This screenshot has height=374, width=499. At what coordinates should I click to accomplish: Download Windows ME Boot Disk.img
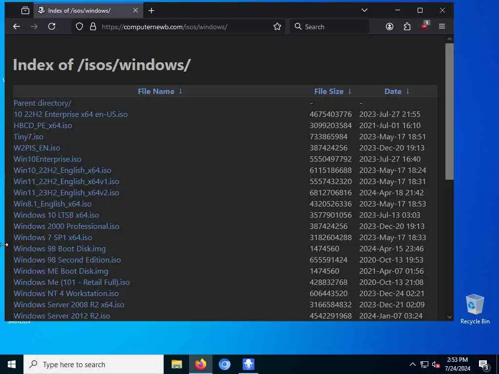tap(61, 271)
